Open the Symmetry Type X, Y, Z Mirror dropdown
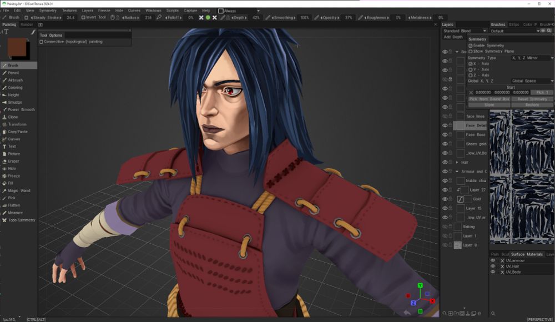Screen dimensions: 555x322 (x=532, y=58)
